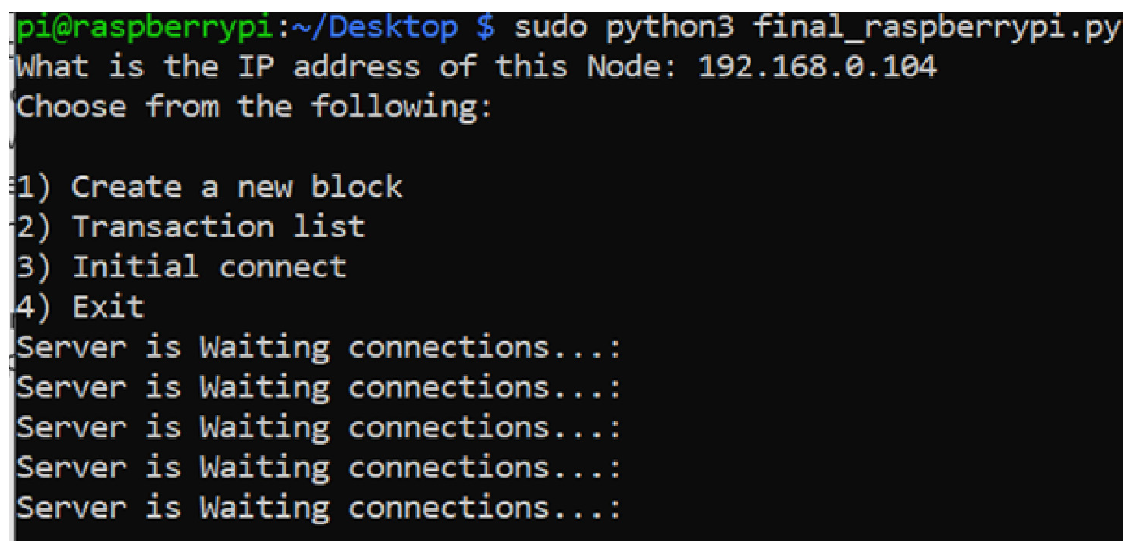Screen dimensions: 1132x550
Task: Click the blue ~/Desktop path
Action: (x=375, y=27)
